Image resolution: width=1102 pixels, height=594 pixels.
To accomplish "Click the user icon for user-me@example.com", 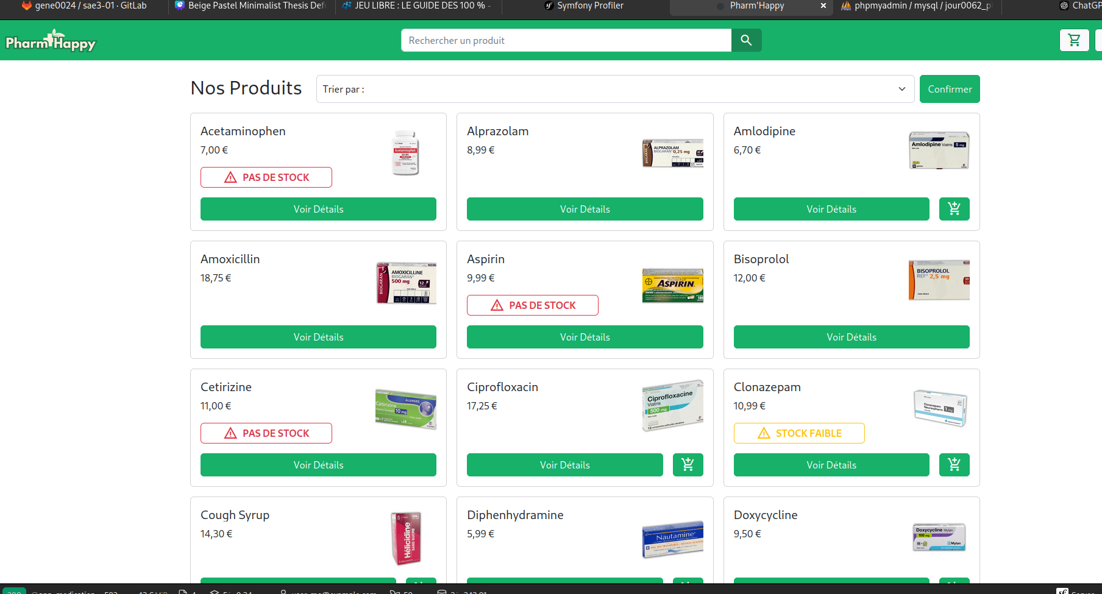I will click(x=284, y=592).
